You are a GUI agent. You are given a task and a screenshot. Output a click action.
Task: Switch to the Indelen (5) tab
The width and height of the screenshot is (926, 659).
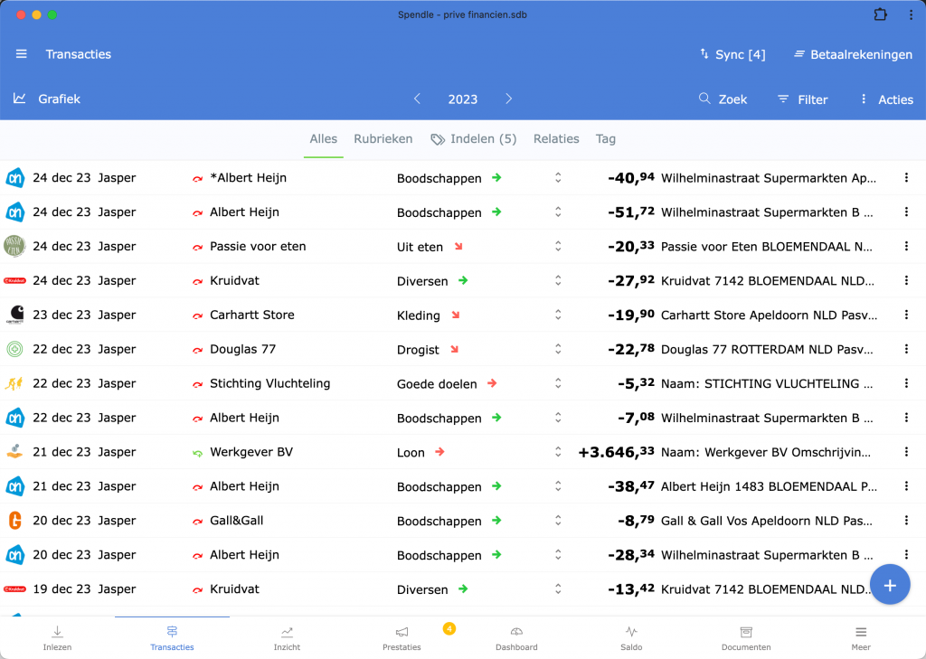(474, 138)
